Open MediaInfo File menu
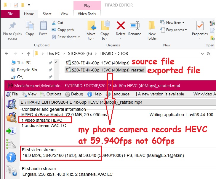Screen dimensions: 216x179 tap(12, 94)
